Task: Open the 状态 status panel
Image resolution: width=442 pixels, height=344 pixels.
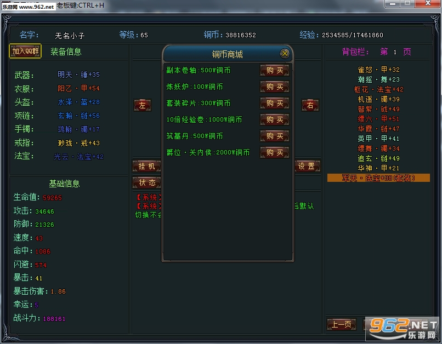Action: pyautogui.click(x=146, y=182)
